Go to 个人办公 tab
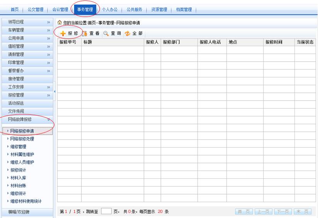Screen dimensions: 318x218 point(110,10)
